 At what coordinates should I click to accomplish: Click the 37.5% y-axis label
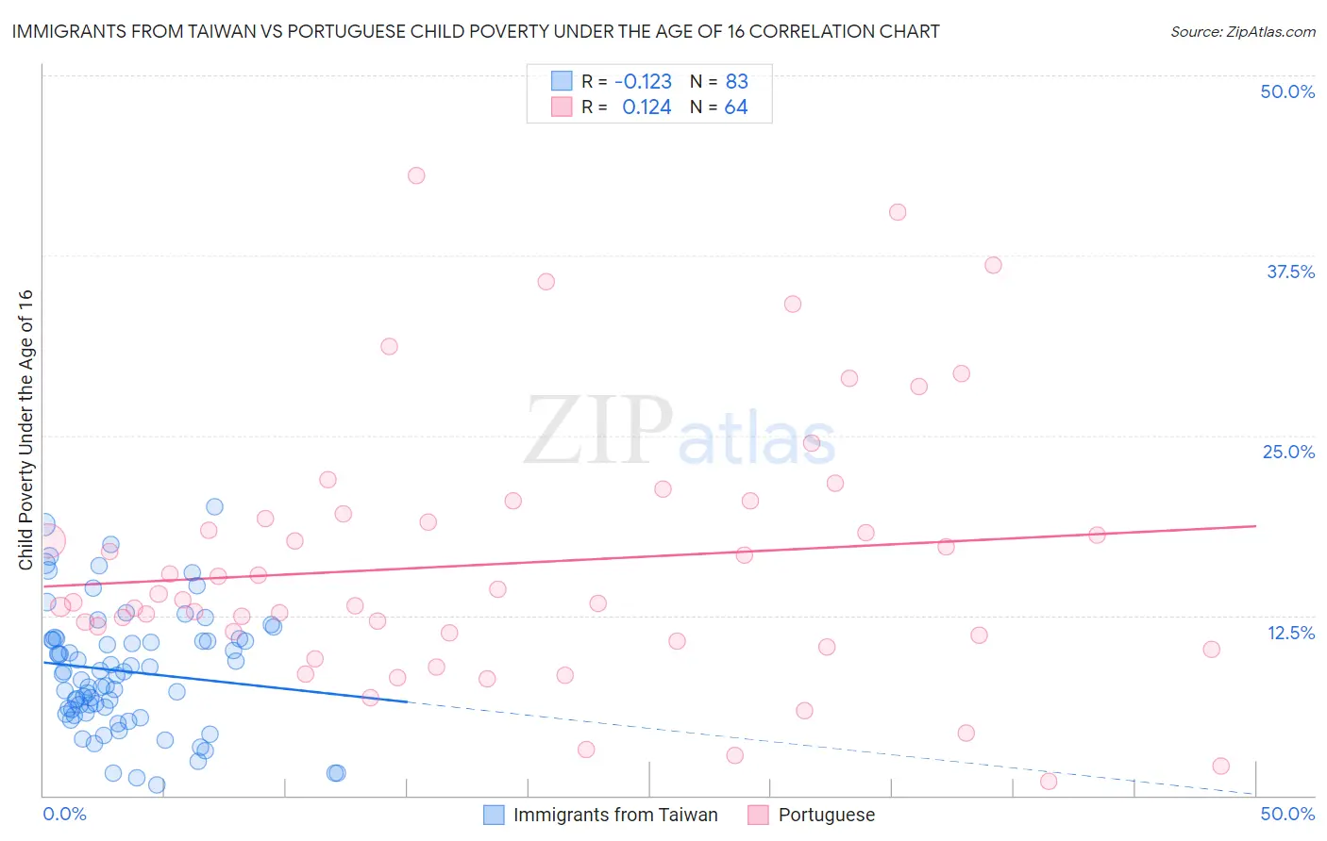(x=1290, y=272)
